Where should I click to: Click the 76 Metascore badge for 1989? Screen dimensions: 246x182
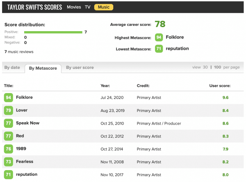(8, 149)
